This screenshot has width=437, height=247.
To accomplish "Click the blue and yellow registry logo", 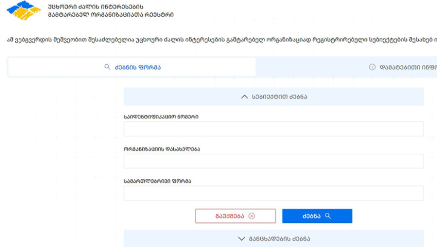I will (24, 10).
